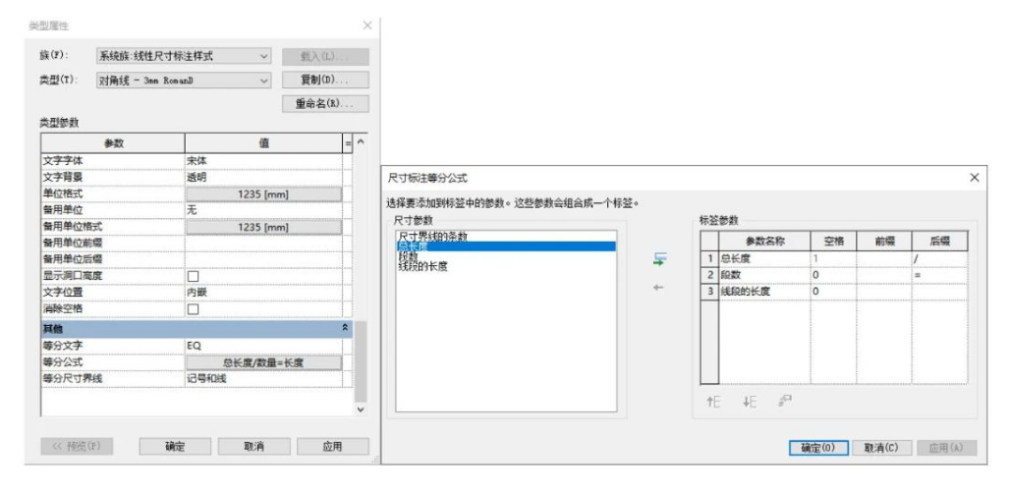Click the 重命名(R) rename button

tap(325, 104)
